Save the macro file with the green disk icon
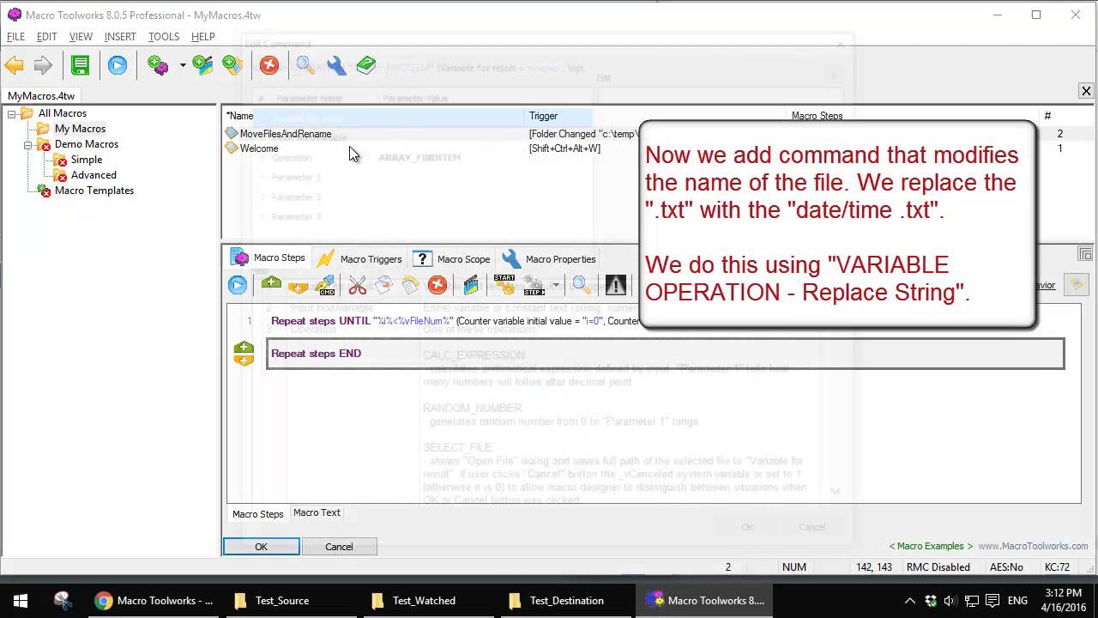The width and height of the screenshot is (1098, 618). [x=80, y=65]
